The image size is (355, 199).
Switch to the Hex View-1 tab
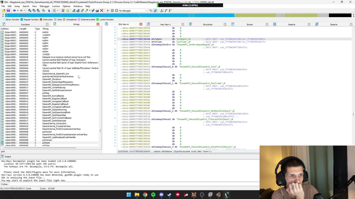point(166,24)
